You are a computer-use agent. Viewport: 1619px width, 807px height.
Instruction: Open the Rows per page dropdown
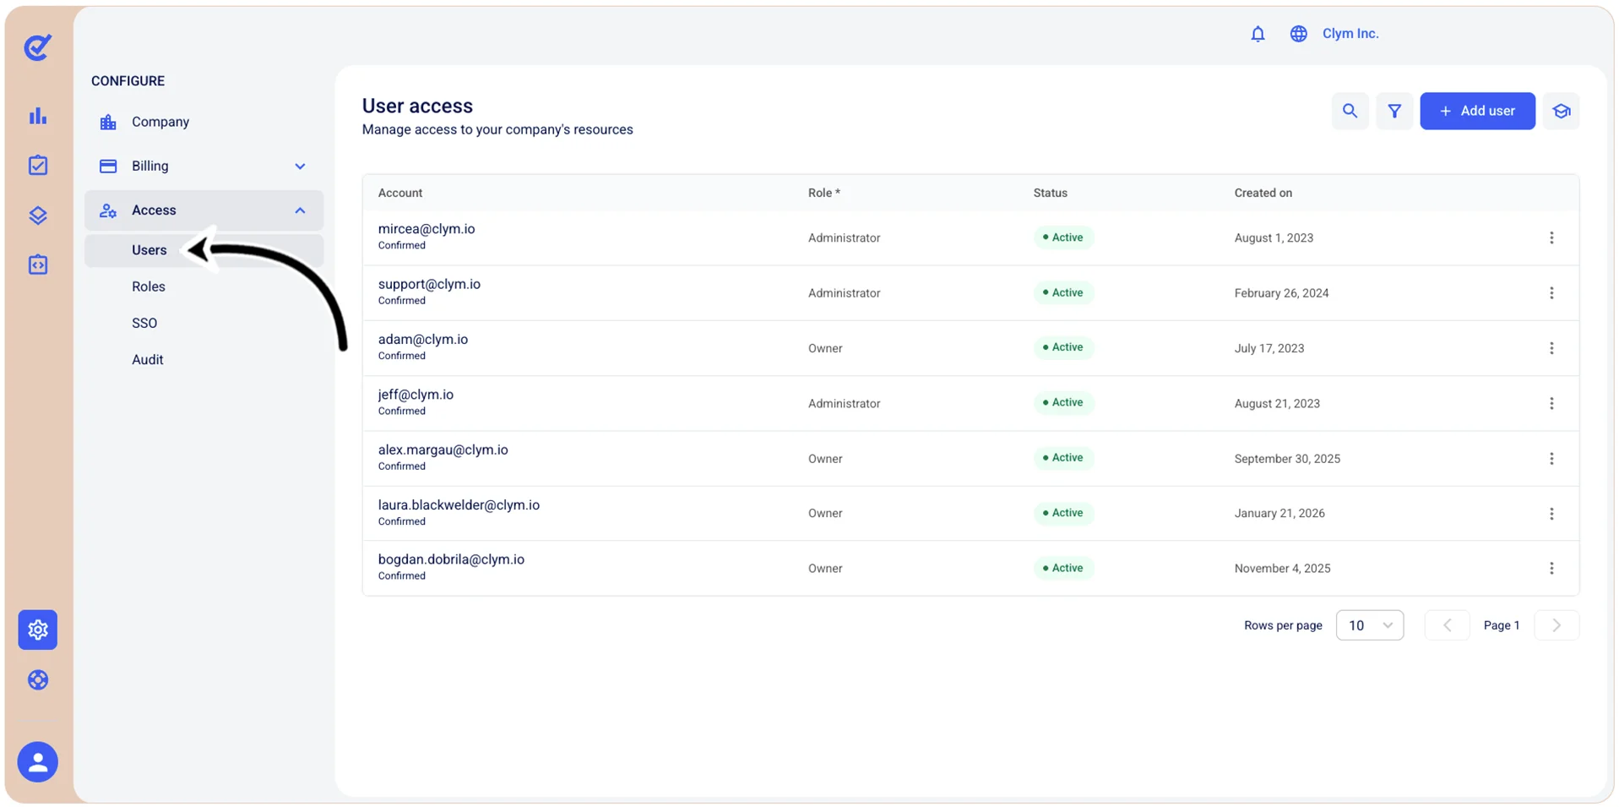pyautogui.click(x=1369, y=625)
